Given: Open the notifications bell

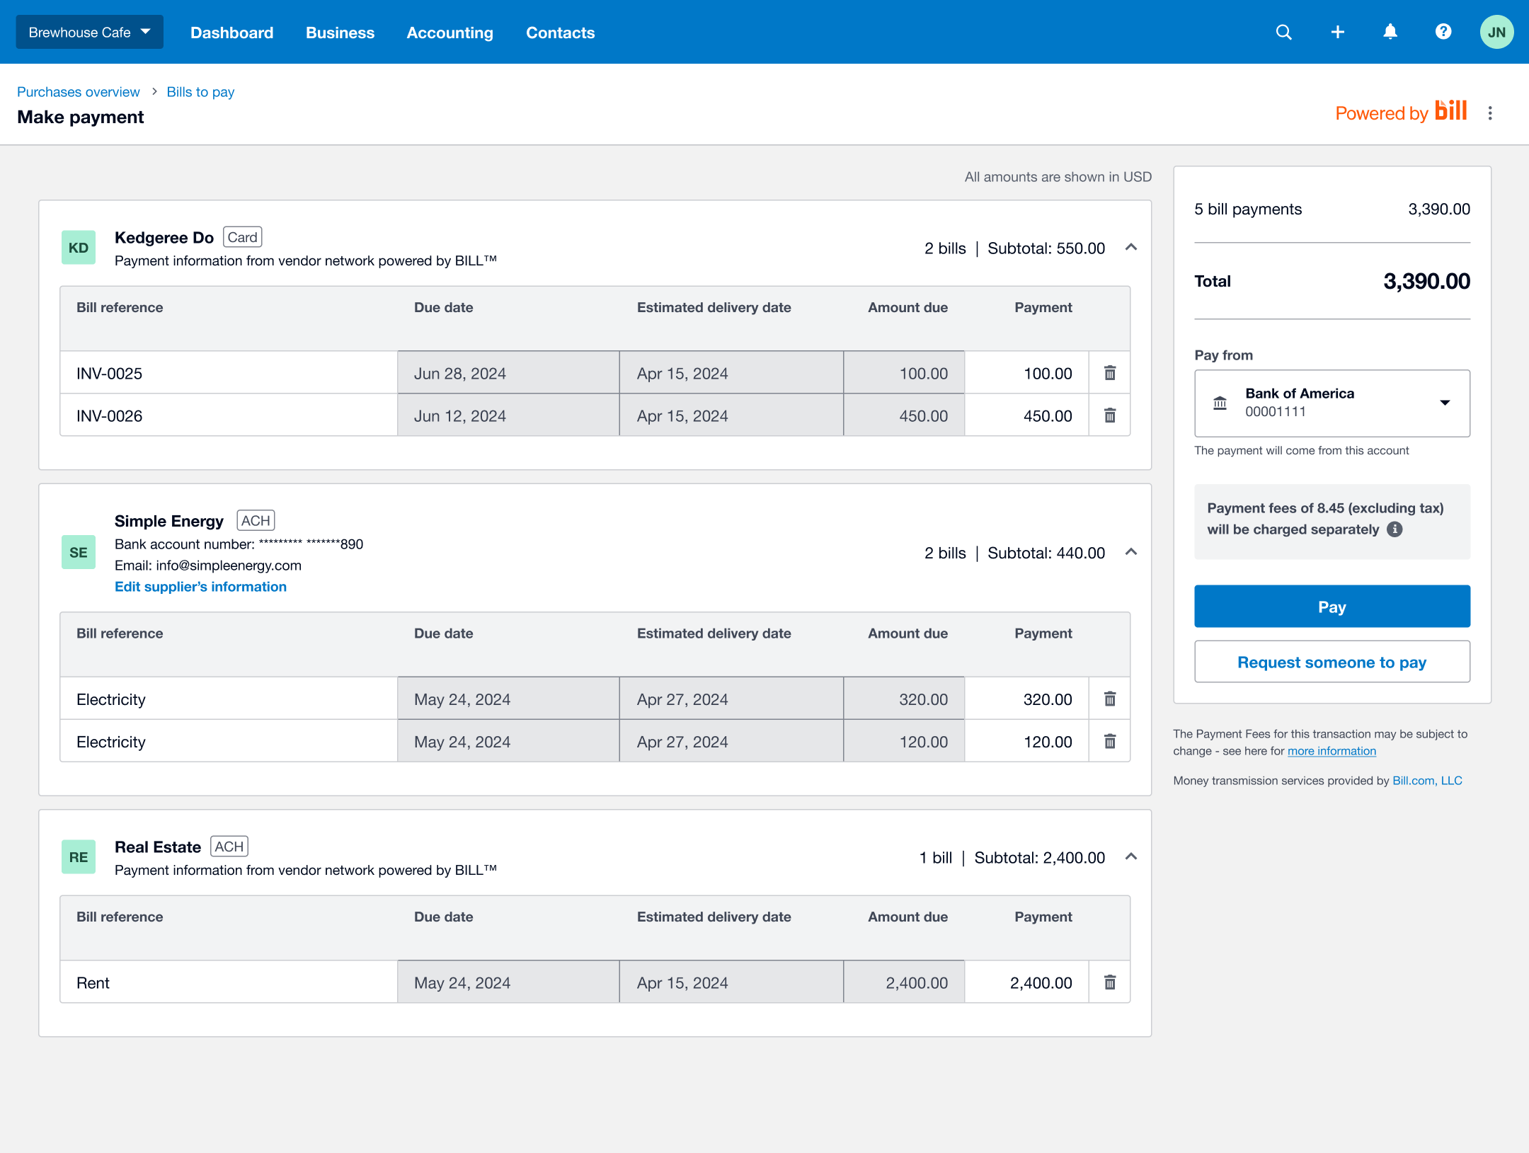Looking at the screenshot, I should (x=1390, y=32).
